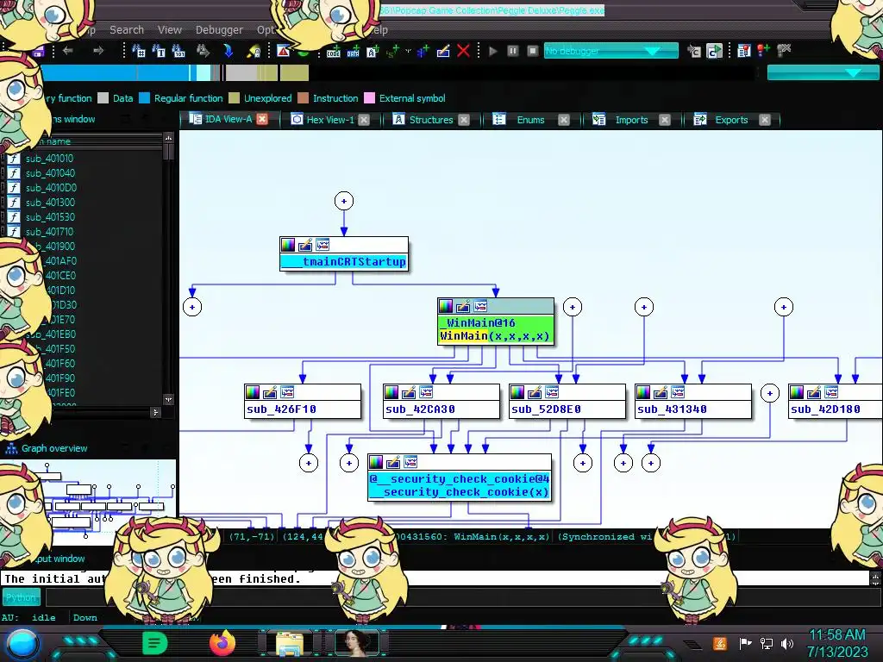
Task: Open the dropdown right of navigation band
Action: 823,72
